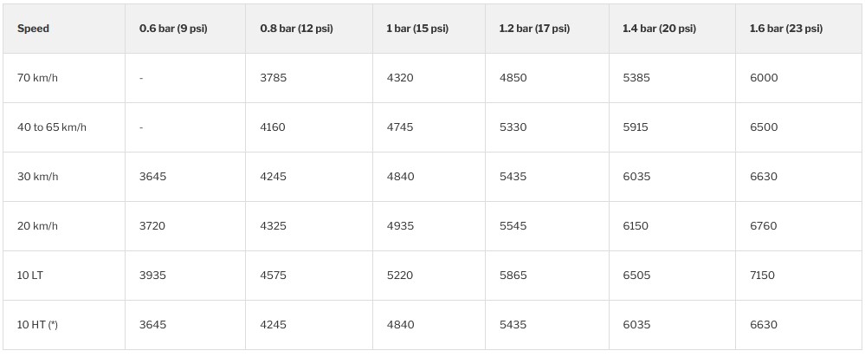Click the 3935 value cell
The height and width of the screenshot is (357, 865).
click(x=152, y=276)
